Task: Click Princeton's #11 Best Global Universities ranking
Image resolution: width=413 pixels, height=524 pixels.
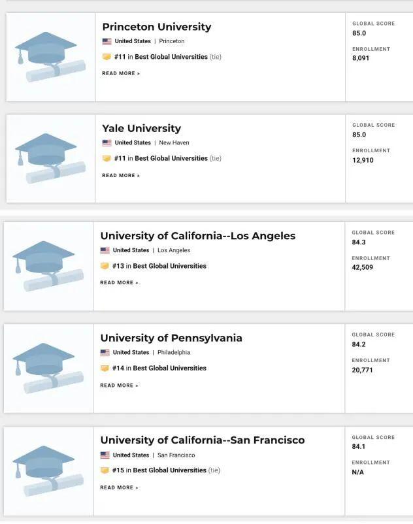Action: tap(161, 57)
